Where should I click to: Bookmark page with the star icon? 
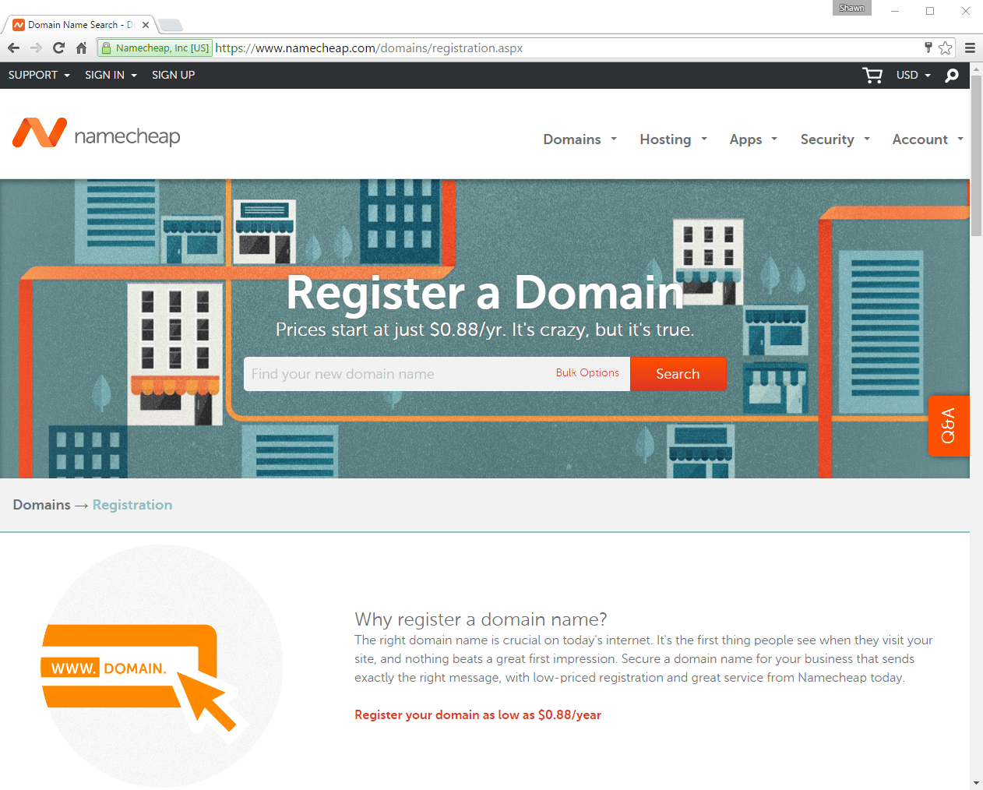click(945, 48)
